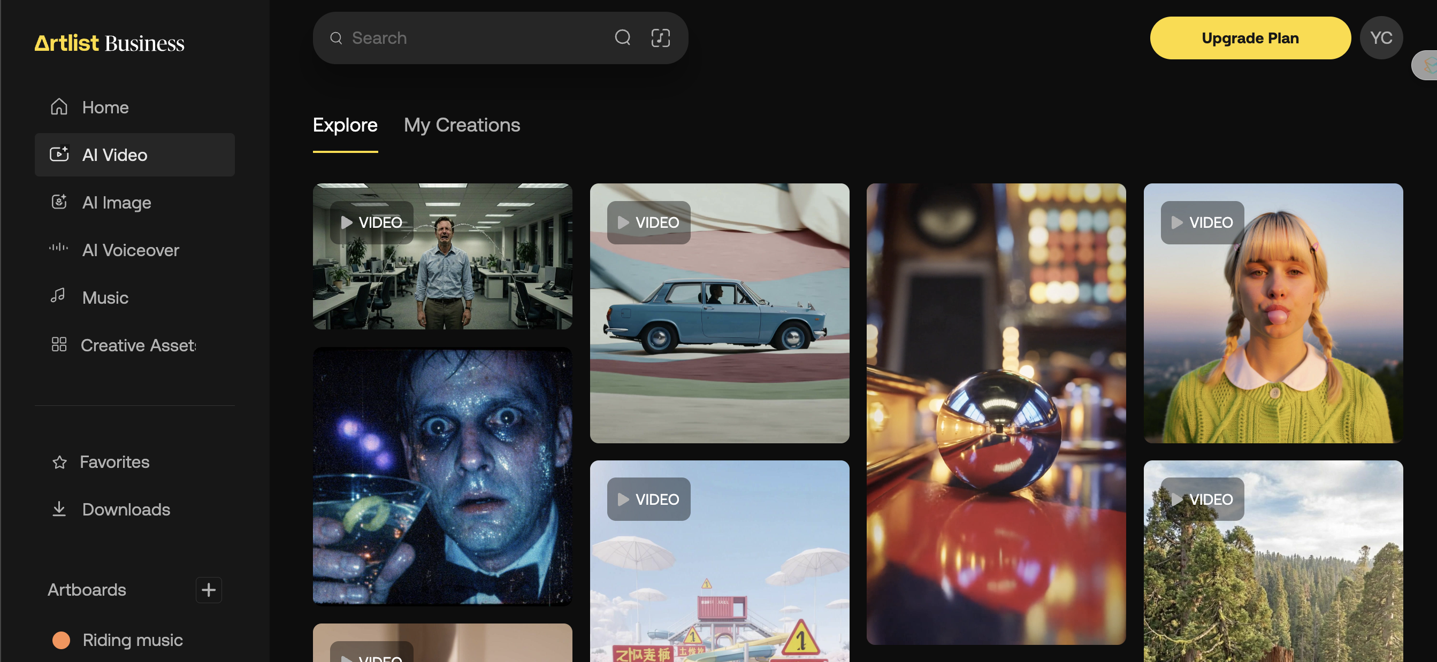Click the Music note icon
This screenshot has width=1437, height=662.
(58, 296)
